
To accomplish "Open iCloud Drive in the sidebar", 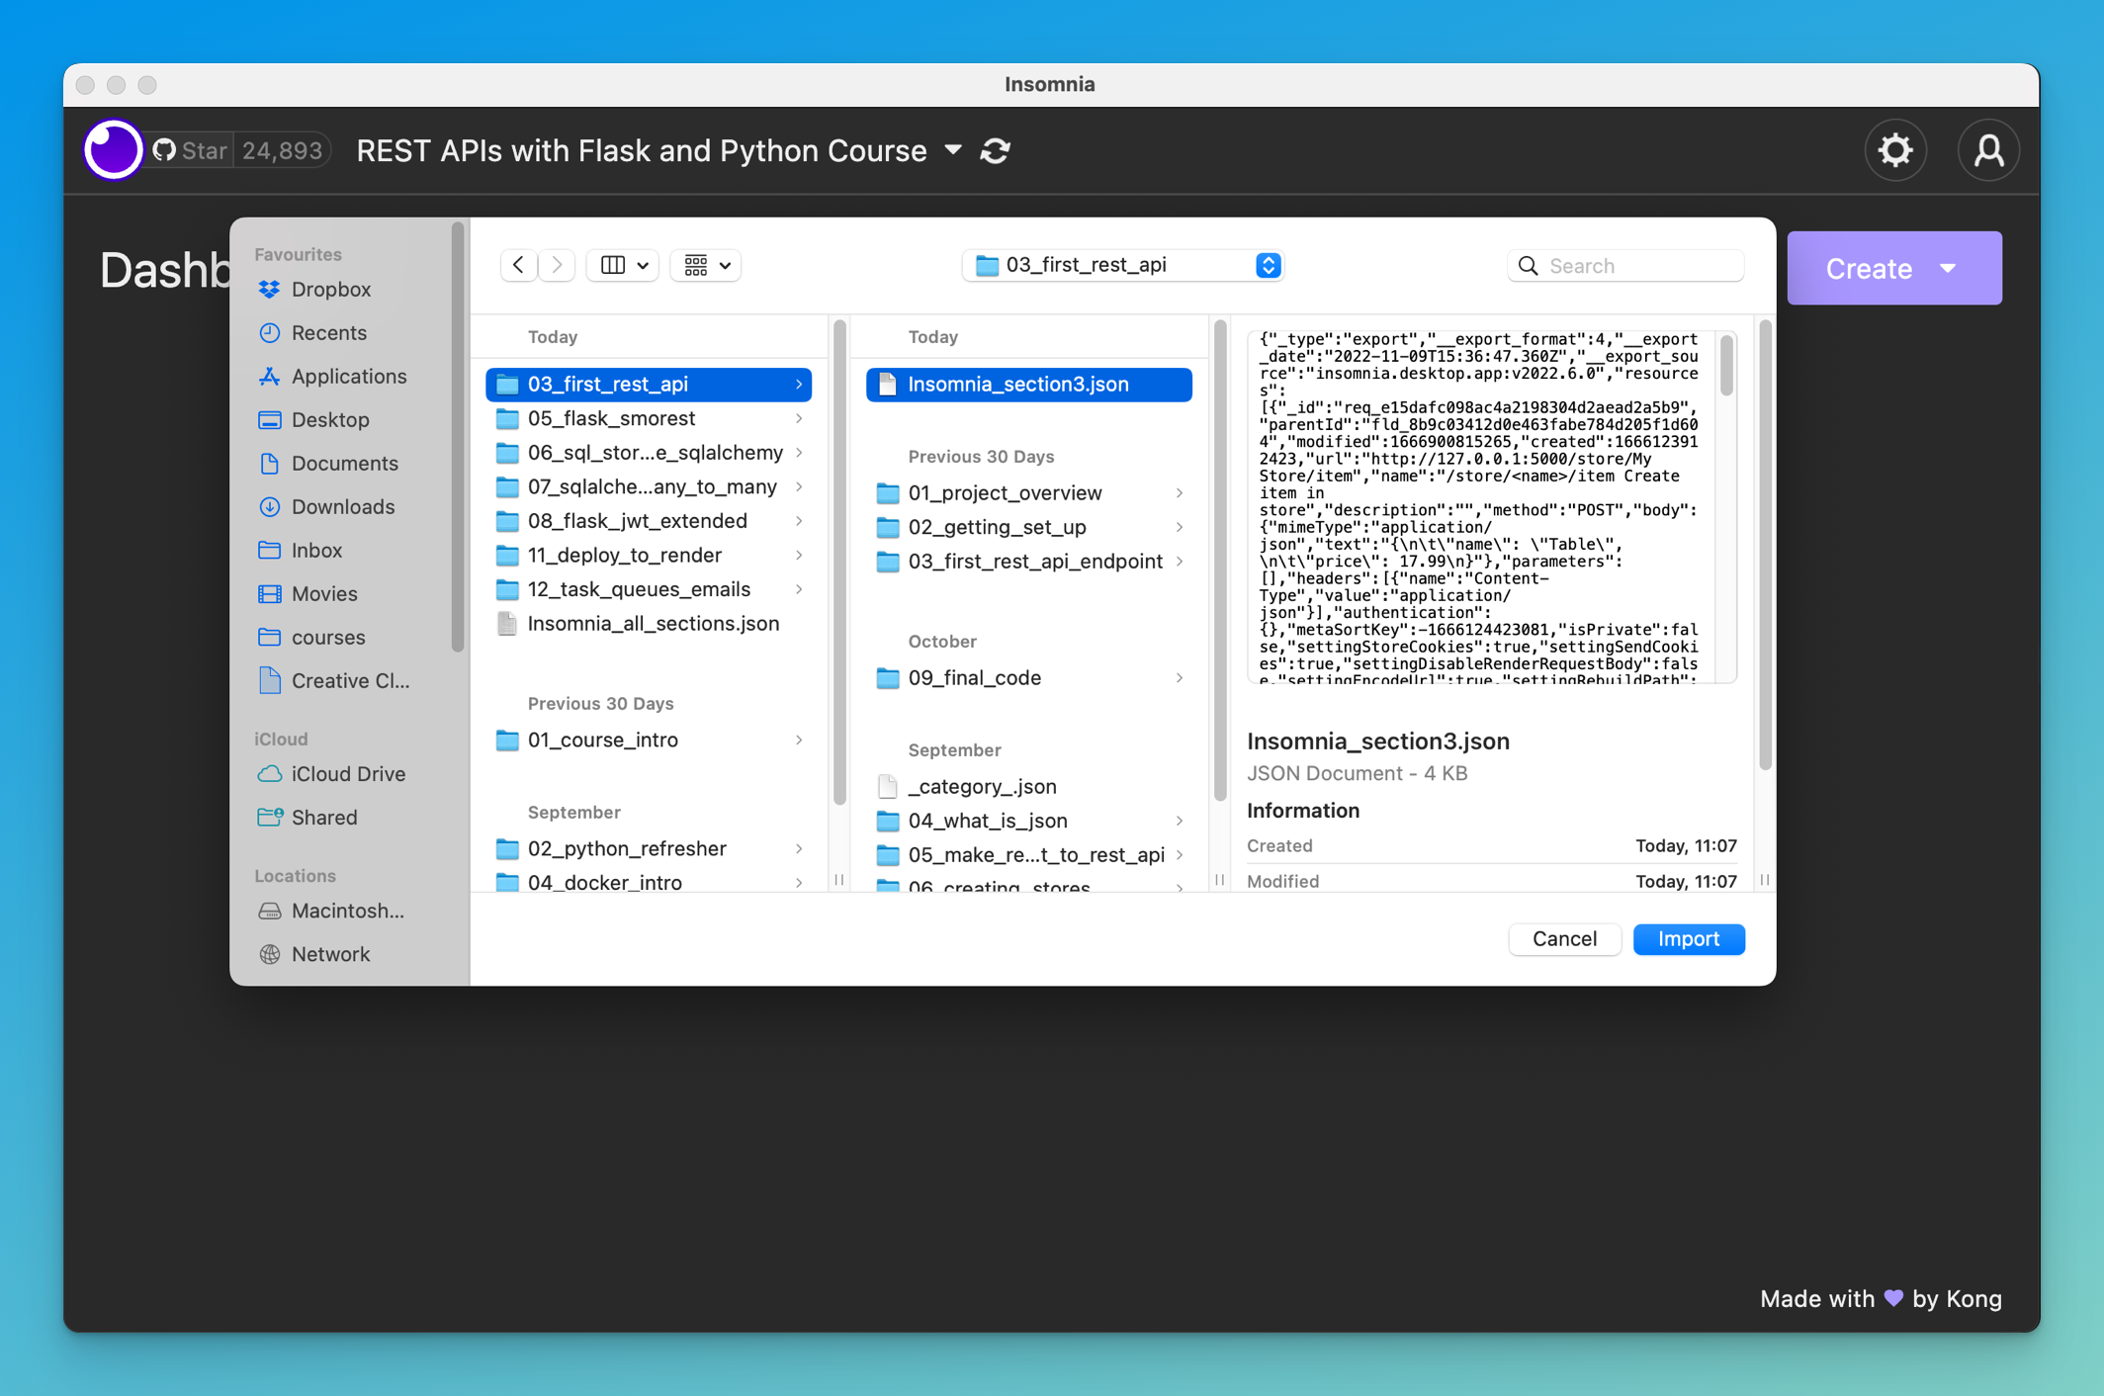I will coord(347,774).
